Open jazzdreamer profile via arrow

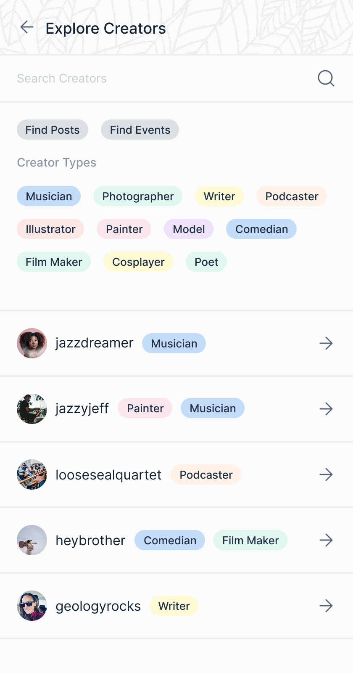coord(326,343)
